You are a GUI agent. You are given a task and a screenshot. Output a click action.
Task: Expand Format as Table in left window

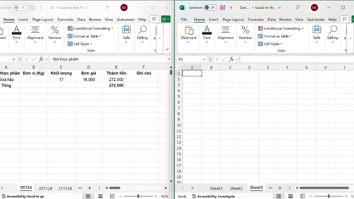point(85,36)
